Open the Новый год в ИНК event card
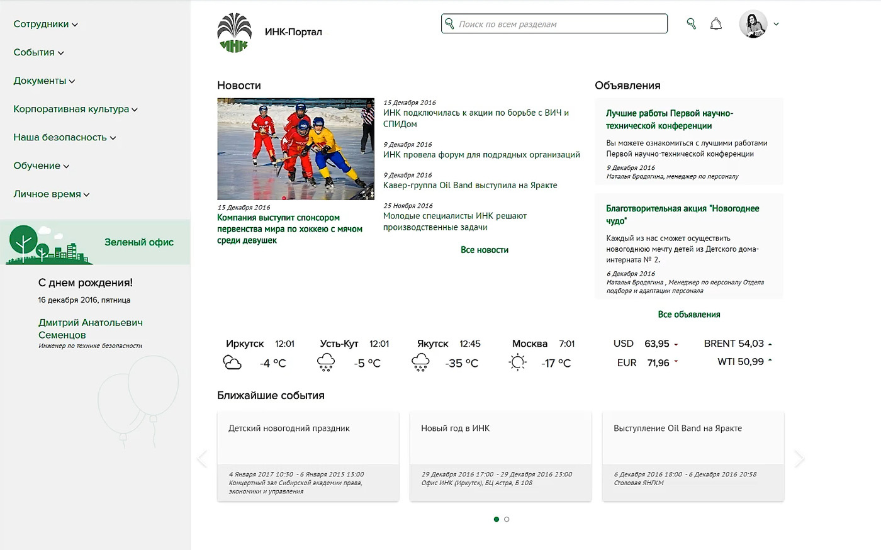Image resolution: width=881 pixels, height=550 pixels. (x=500, y=456)
